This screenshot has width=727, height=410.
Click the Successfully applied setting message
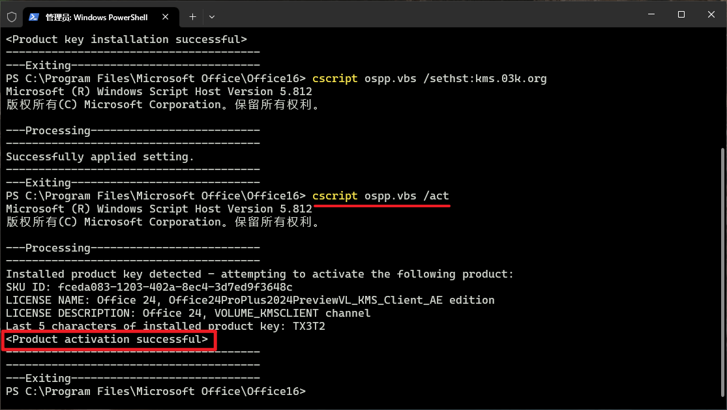(100, 157)
